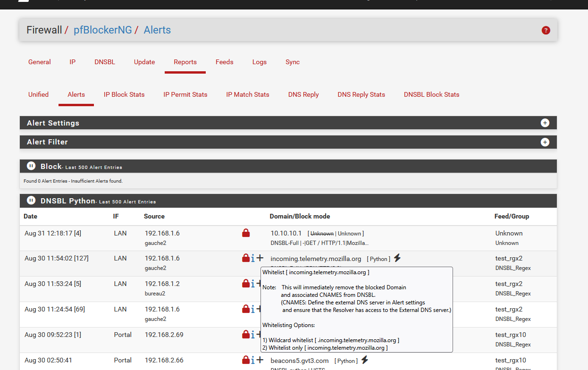588x370 pixels.
Task: Follow the Alerts breadcrumb link
Action: [x=157, y=30]
